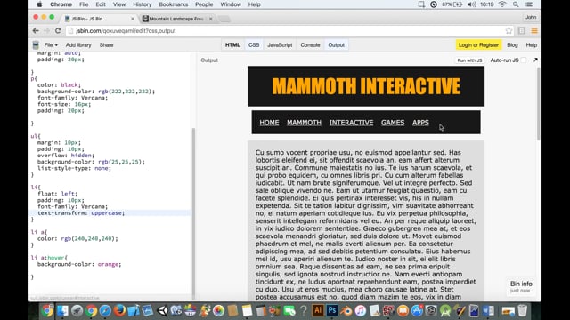Open Unity from the dock
This screenshot has height=320, width=570.
[162, 310]
